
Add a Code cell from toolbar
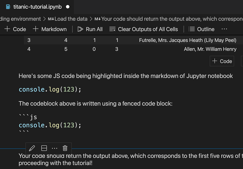coord(15,29)
